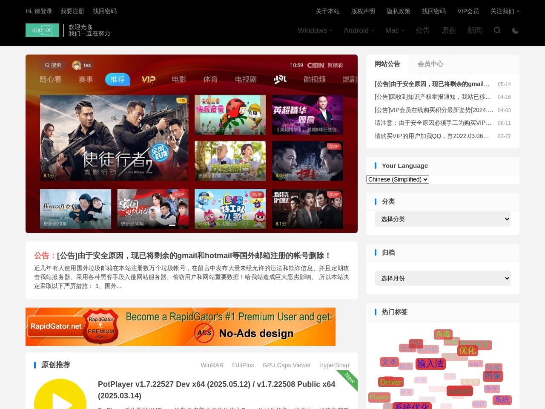
Task: Click the 输入法 tag
Action: coord(430,363)
